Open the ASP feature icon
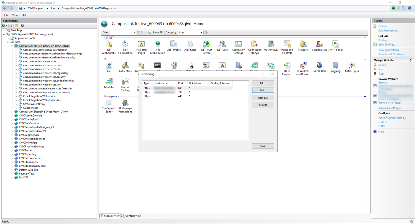This screenshot has width=417, height=224. [109, 67]
